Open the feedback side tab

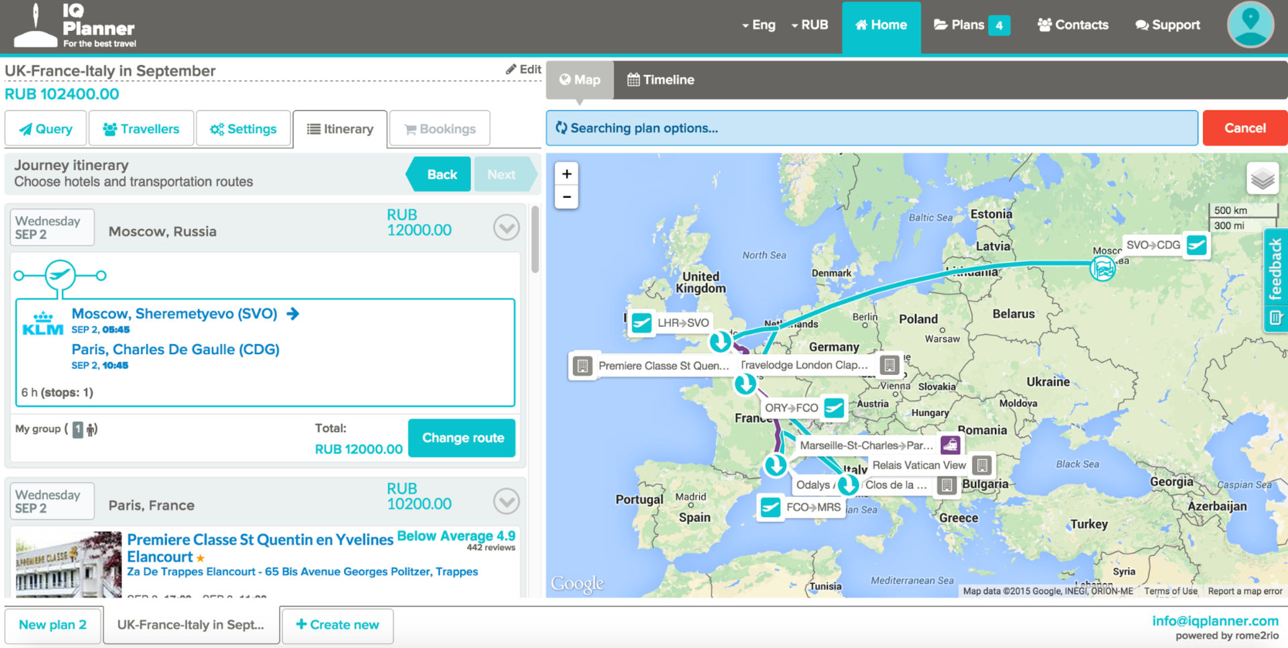pyautogui.click(x=1275, y=268)
